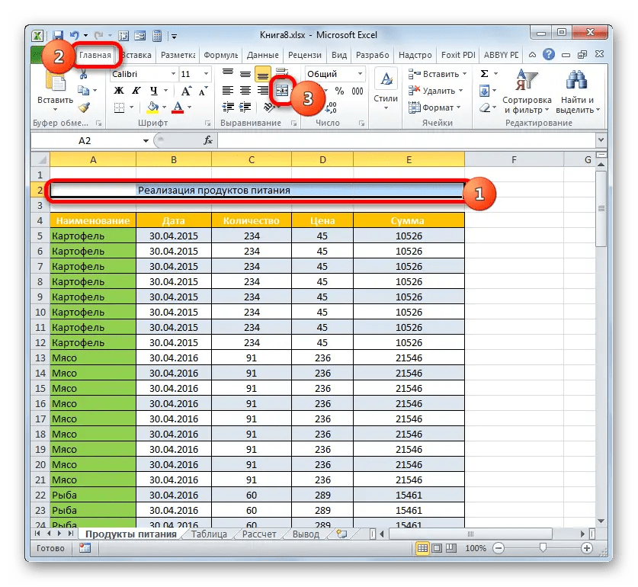Viewport: 638px width, 587px height.
Task: Click the Top Align icon
Action: (x=228, y=74)
